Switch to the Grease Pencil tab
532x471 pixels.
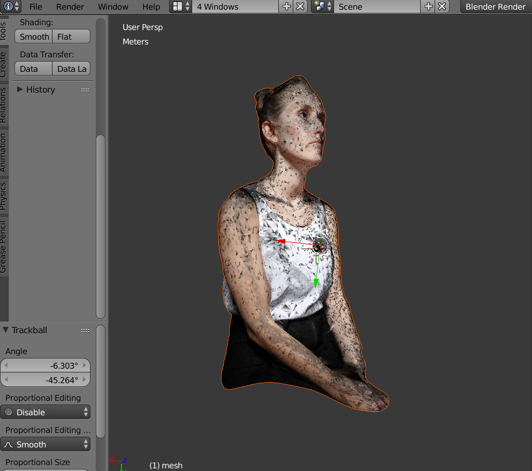coord(4,246)
